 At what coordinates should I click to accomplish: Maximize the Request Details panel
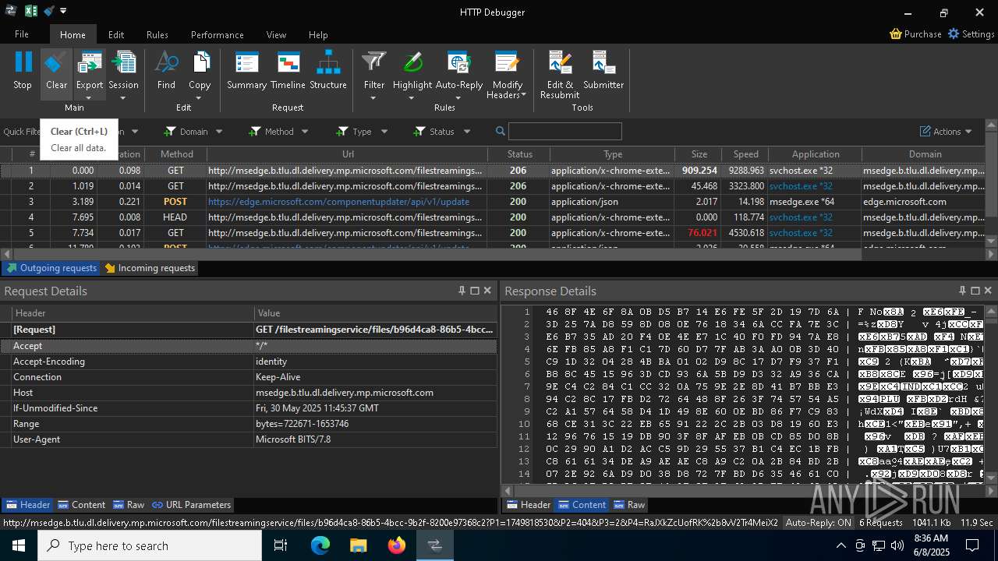(474, 291)
